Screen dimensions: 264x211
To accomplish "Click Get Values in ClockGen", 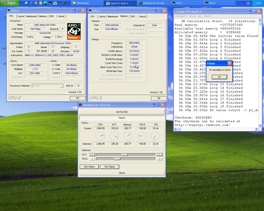I will click(89, 167).
